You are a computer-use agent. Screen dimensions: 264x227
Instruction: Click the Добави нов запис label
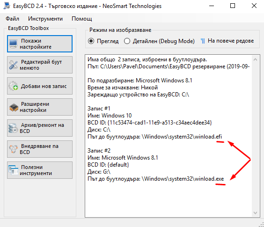click(x=44, y=86)
